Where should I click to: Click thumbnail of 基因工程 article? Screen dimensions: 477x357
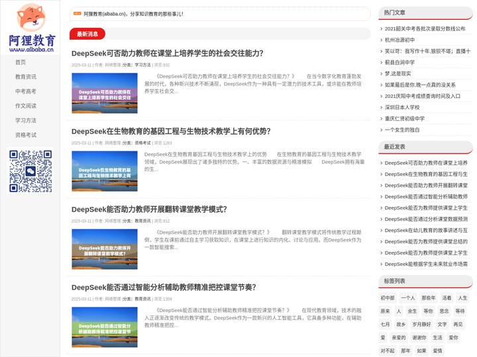[105, 171]
